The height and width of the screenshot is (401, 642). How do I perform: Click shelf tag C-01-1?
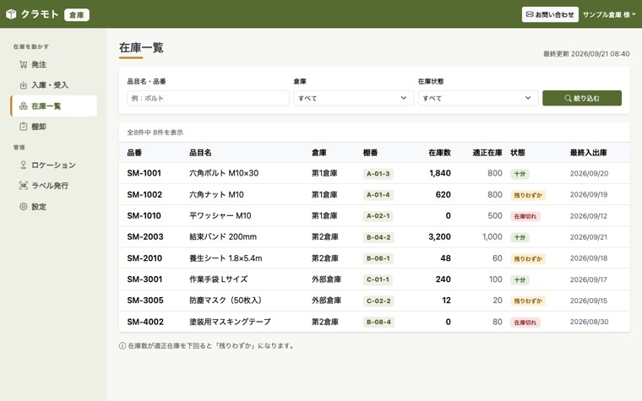click(x=378, y=280)
